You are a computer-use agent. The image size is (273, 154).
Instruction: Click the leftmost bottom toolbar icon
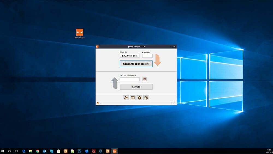pos(126,98)
